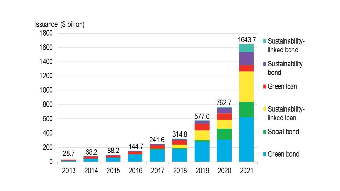The width and height of the screenshot is (340, 191).
Task: Click the 2020 green Social bond bar segment
Action: [224, 134]
